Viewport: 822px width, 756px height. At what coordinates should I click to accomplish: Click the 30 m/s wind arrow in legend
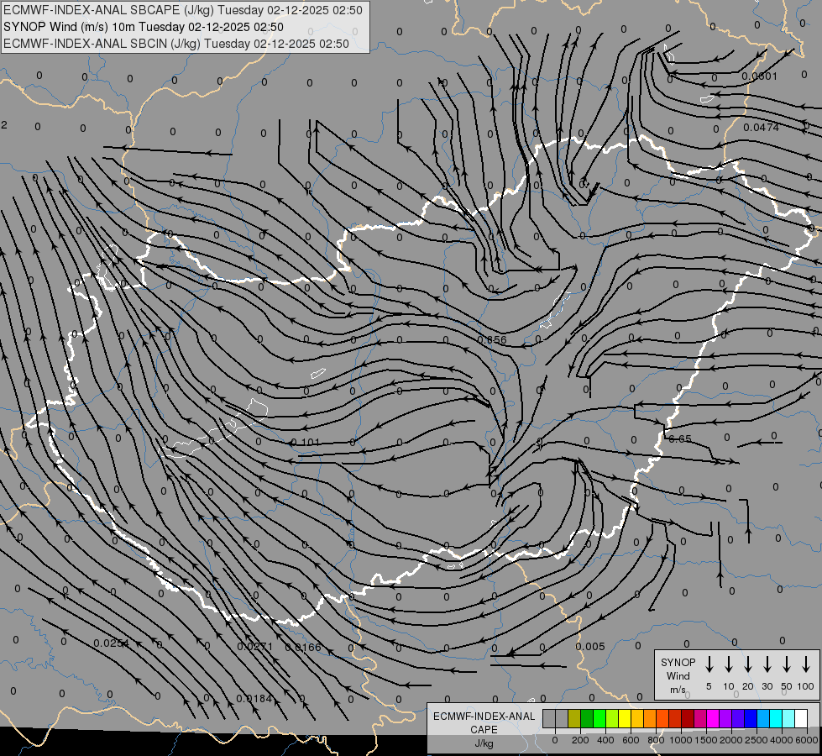point(767,664)
